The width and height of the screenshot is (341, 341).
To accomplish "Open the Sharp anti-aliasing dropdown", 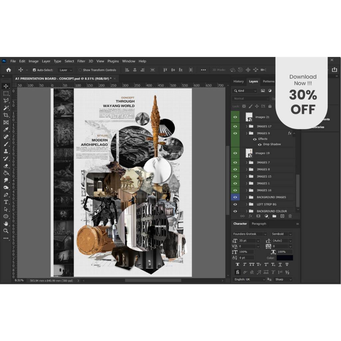I will (283, 279).
